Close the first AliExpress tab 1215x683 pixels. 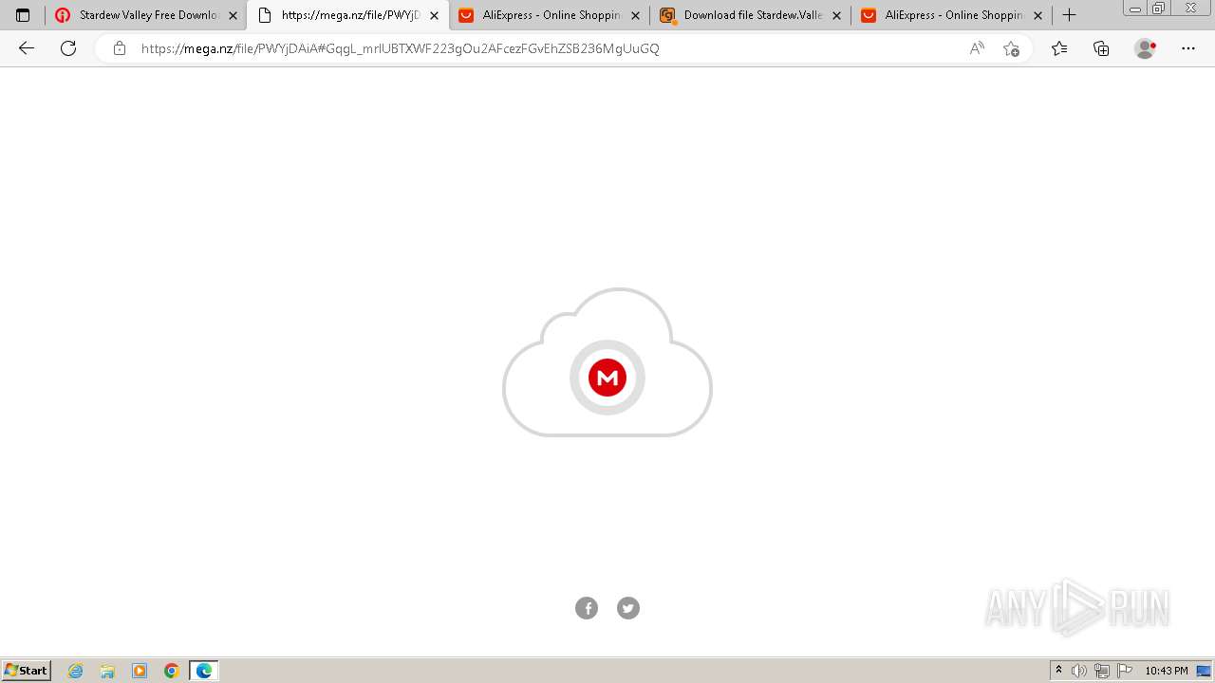[x=635, y=15]
